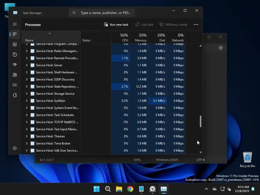Click the search magnifier icon in Task Manager
This screenshot has height=195, width=260.
point(74,13)
